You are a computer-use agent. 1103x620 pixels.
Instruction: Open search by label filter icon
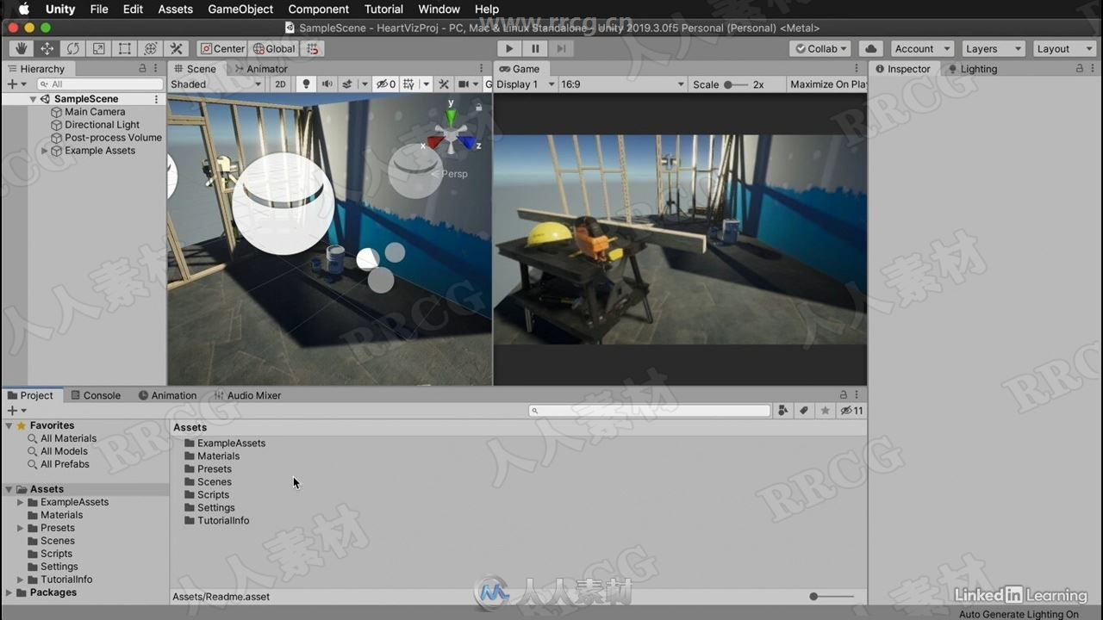[x=804, y=411]
